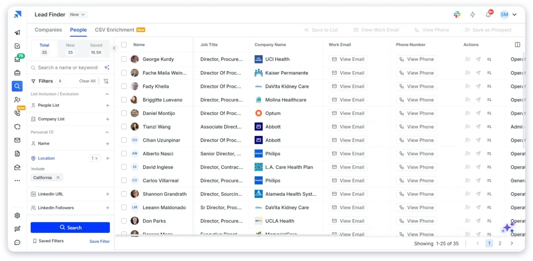Image resolution: width=533 pixels, height=261 pixels.
Task: Collapse the List Inclusion / Exclusion section
Action: pos(107,94)
